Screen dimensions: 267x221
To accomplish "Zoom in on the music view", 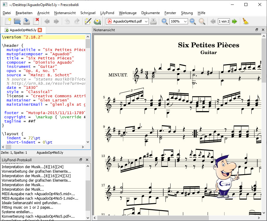I will [165, 21].
